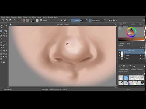146x109 pixels.
Task: Hide the top layer via eye icon
Action: tap(120, 53)
